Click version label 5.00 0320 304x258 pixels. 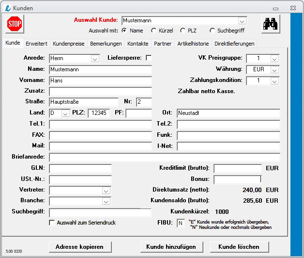14,251
